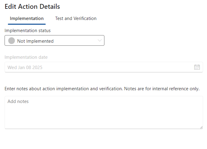Click the empty lower area of notes box
The height and width of the screenshot is (149, 207).
tap(103, 121)
